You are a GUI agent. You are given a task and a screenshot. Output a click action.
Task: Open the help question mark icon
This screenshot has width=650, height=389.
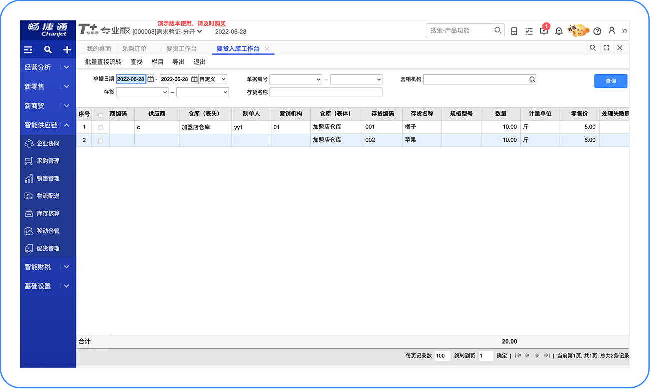[x=597, y=31]
